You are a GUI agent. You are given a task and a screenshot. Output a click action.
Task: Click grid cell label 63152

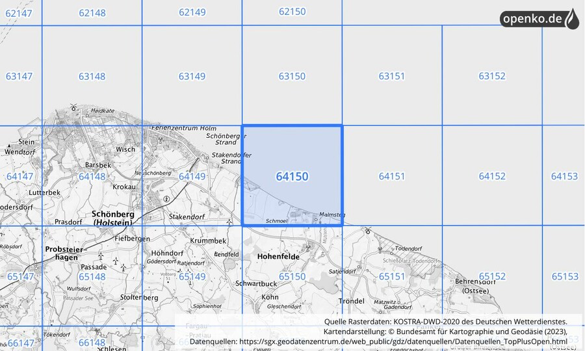point(492,76)
